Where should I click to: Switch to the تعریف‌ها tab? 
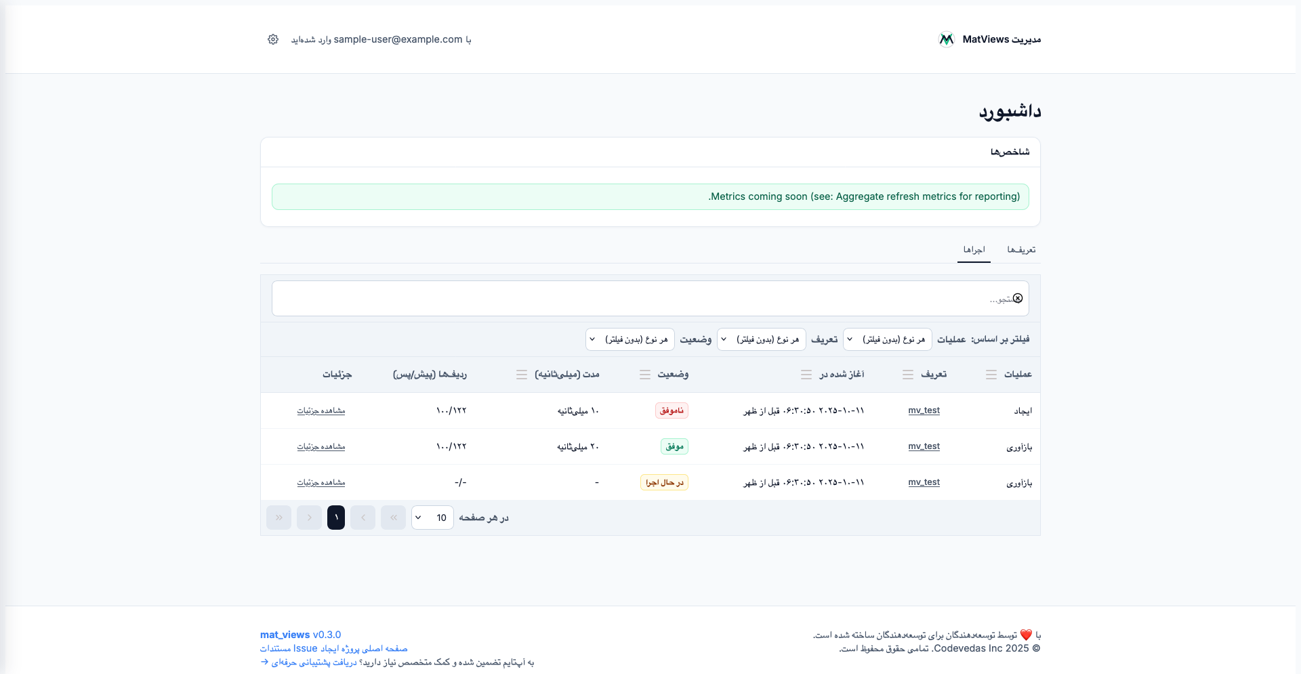[1021, 250]
